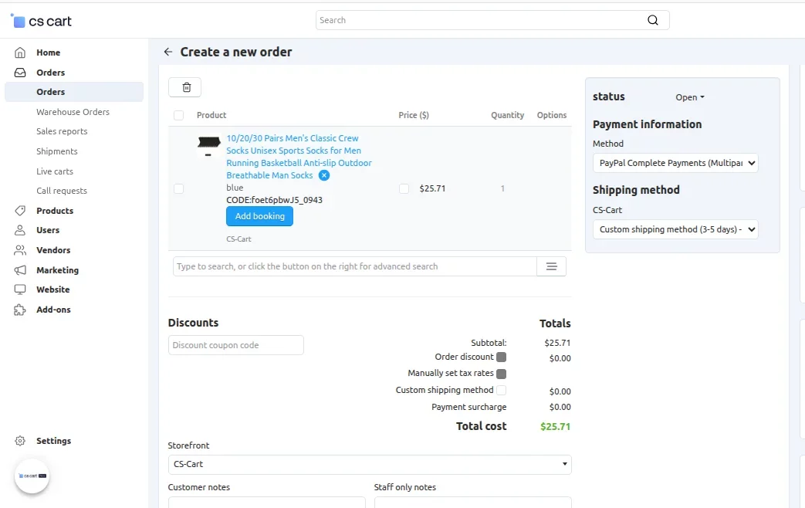The height and width of the screenshot is (508, 805).
Task: Click the Marketing megaphone icon
Action: pyautogui.click(x=22, y=270)
